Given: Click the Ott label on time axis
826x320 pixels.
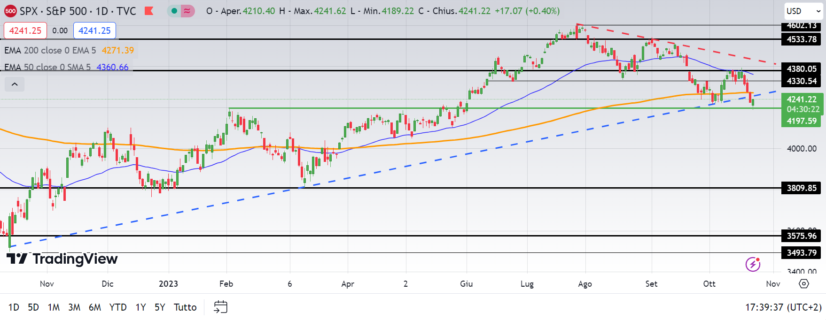Looking at the screenshot, I should [x=709, y=284].
